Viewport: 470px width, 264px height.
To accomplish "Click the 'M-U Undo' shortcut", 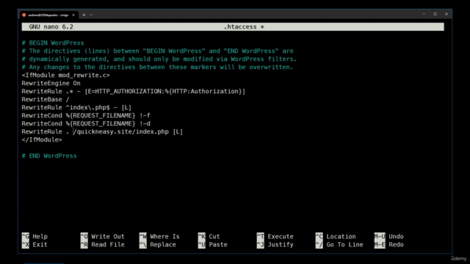I will coord(388,236).
